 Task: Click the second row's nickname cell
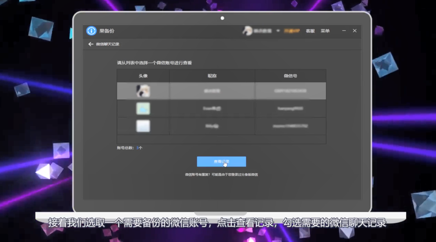coord(212,108)
